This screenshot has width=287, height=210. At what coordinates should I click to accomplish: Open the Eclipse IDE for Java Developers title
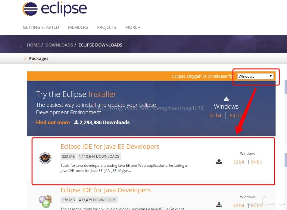(106, 190)
